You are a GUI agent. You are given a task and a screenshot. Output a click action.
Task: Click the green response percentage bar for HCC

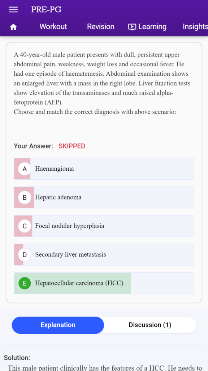coord(72,283)
